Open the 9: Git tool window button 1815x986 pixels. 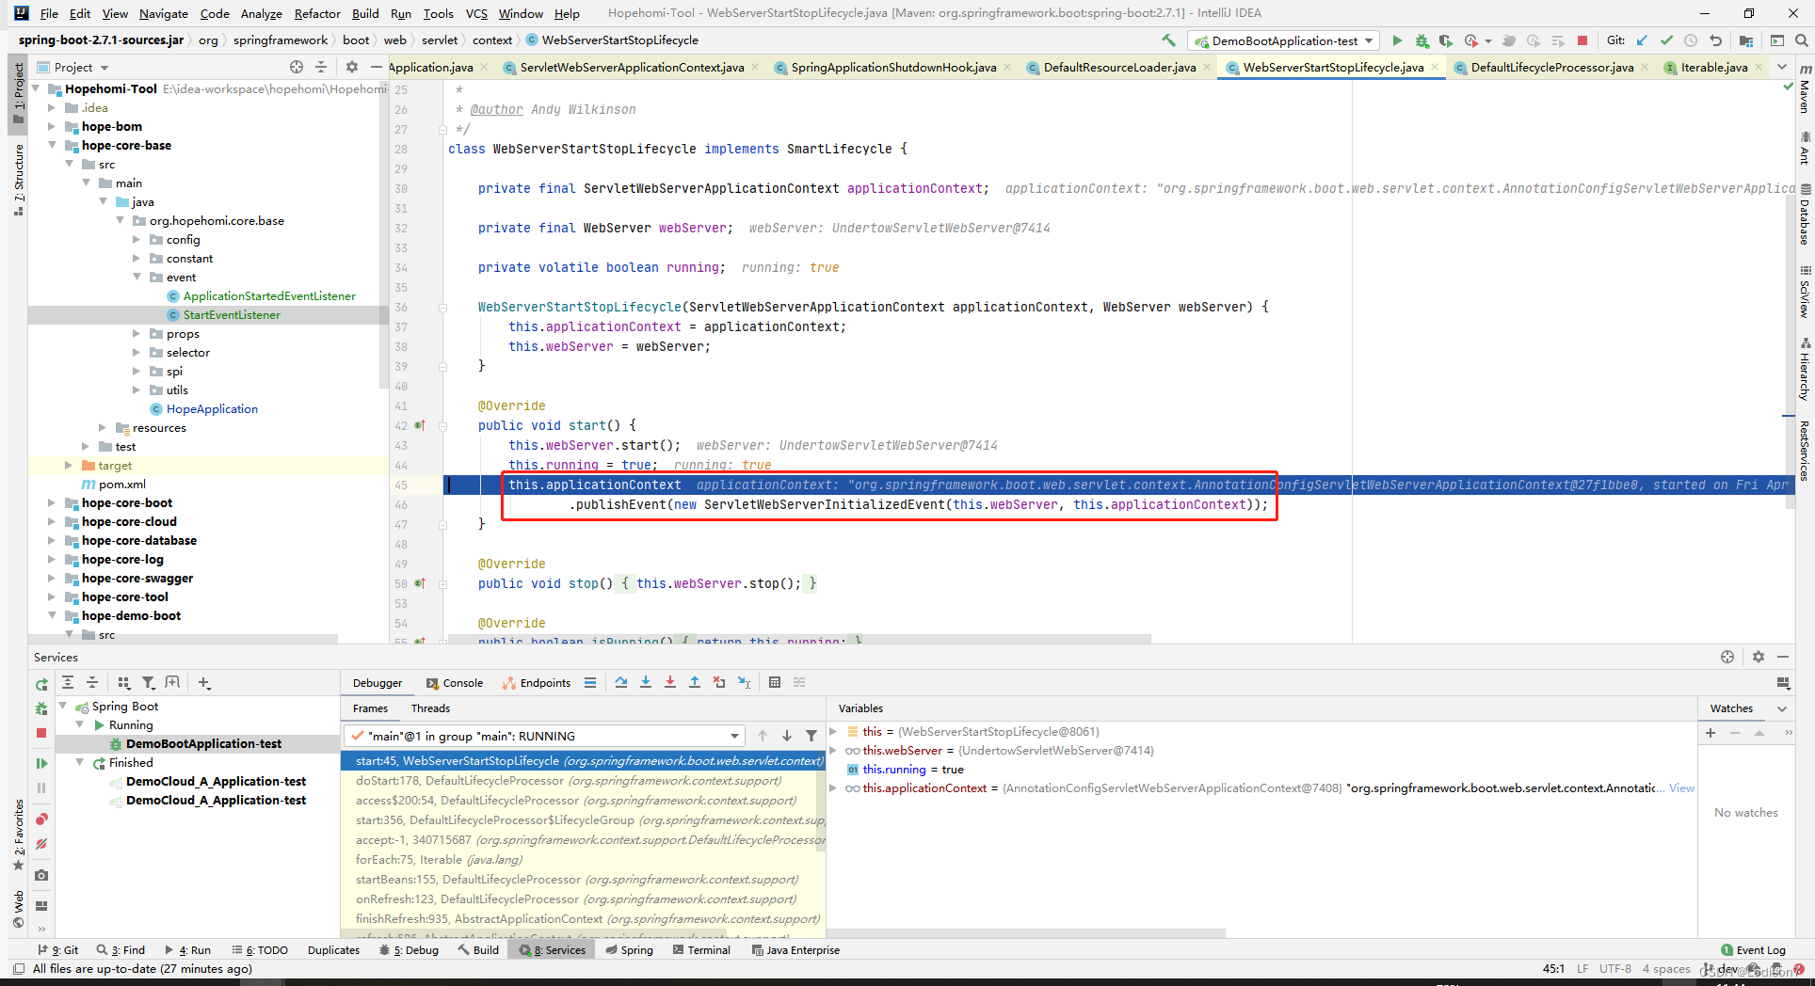(58, 950)
